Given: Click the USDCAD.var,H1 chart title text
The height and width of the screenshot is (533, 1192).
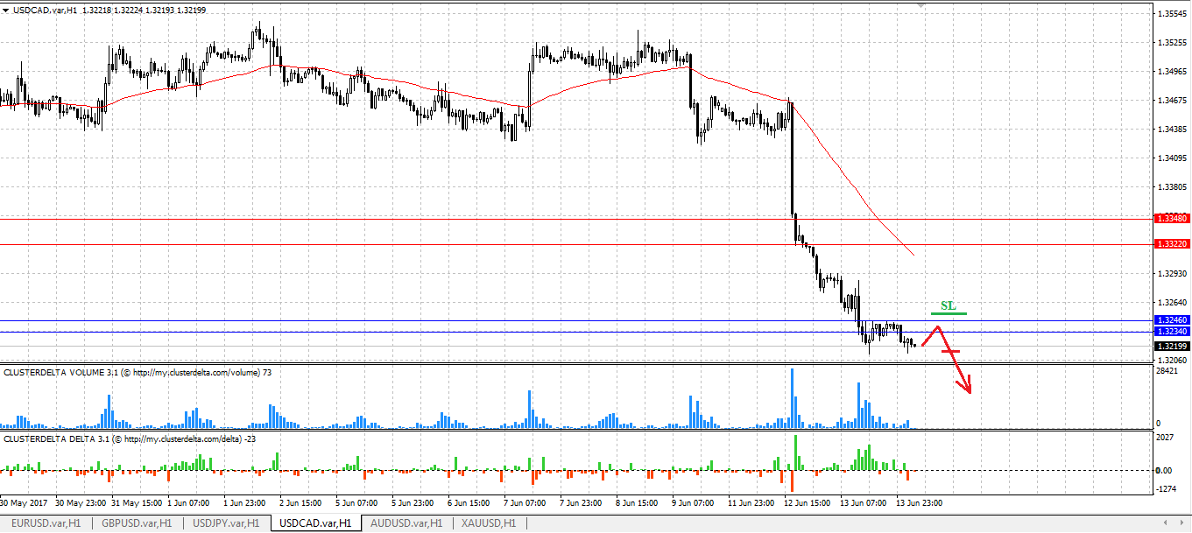Looking at the screenshot, I should (45, 10).
